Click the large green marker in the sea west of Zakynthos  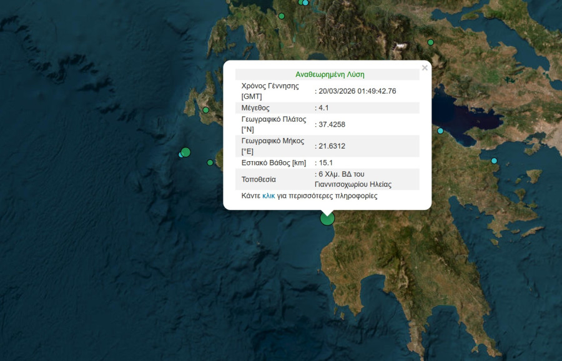(185, 152)
